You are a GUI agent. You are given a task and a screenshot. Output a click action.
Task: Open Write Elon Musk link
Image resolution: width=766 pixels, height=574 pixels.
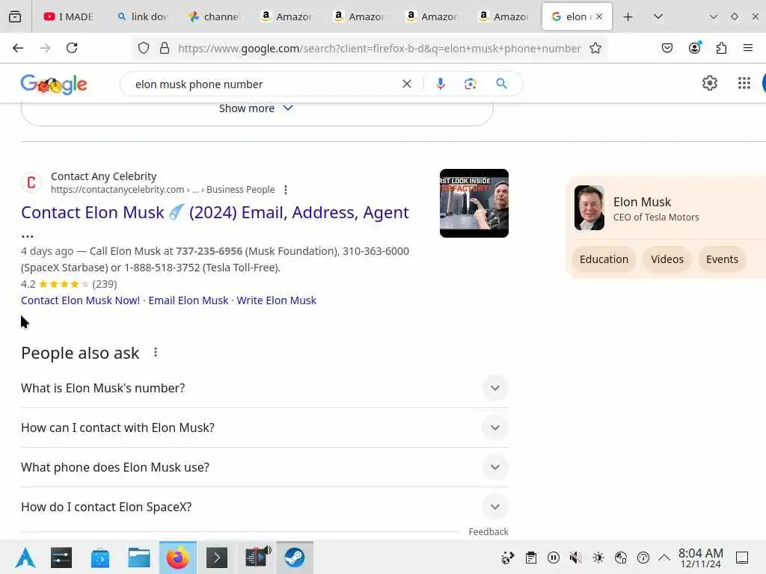277,300
